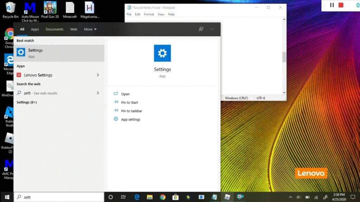360x202 pixels.
Task: Click the red stop recording button
Action: [341, 5]
